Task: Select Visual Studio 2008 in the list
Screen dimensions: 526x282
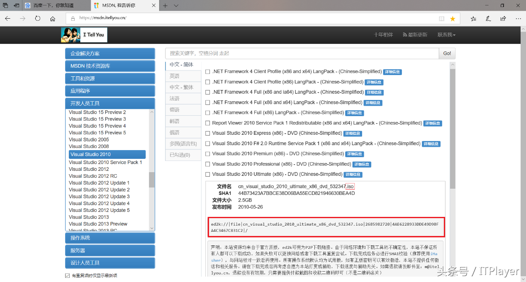Action: coord(89,146)
